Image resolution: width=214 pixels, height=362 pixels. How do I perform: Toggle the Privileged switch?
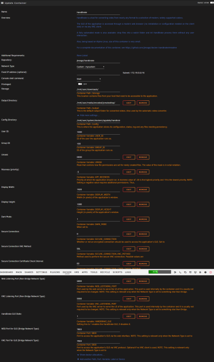coord(80,84)
